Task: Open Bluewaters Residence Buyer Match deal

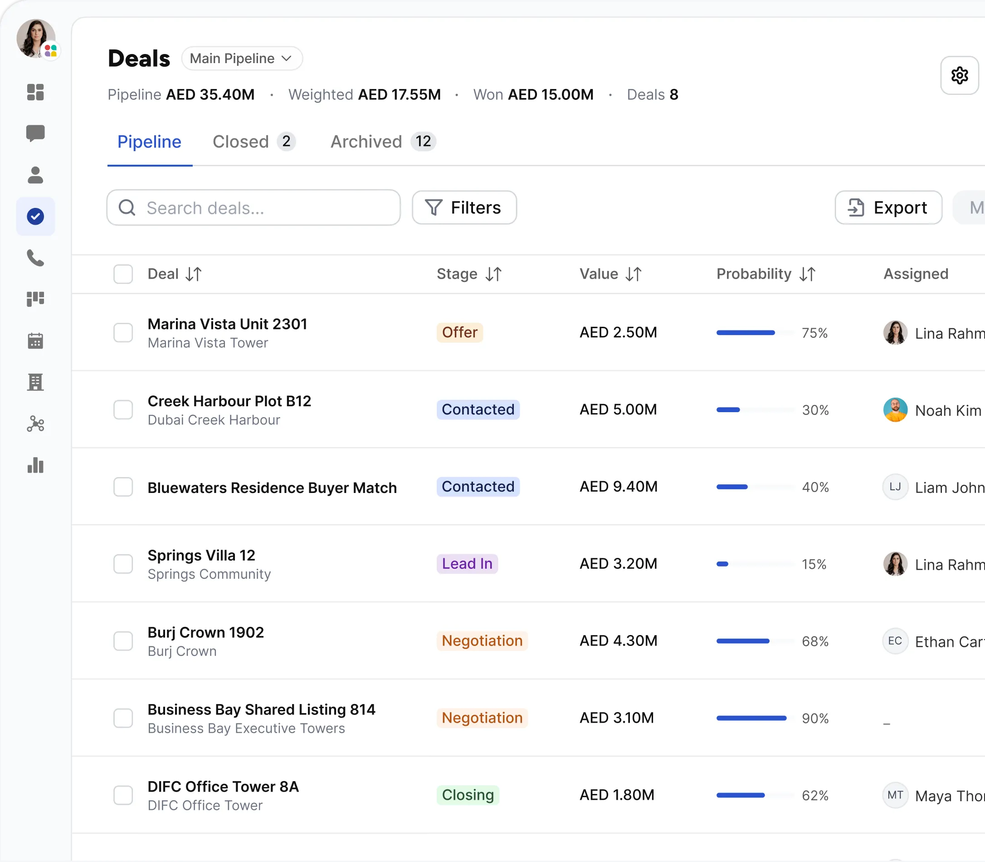Action: (272, 488)
